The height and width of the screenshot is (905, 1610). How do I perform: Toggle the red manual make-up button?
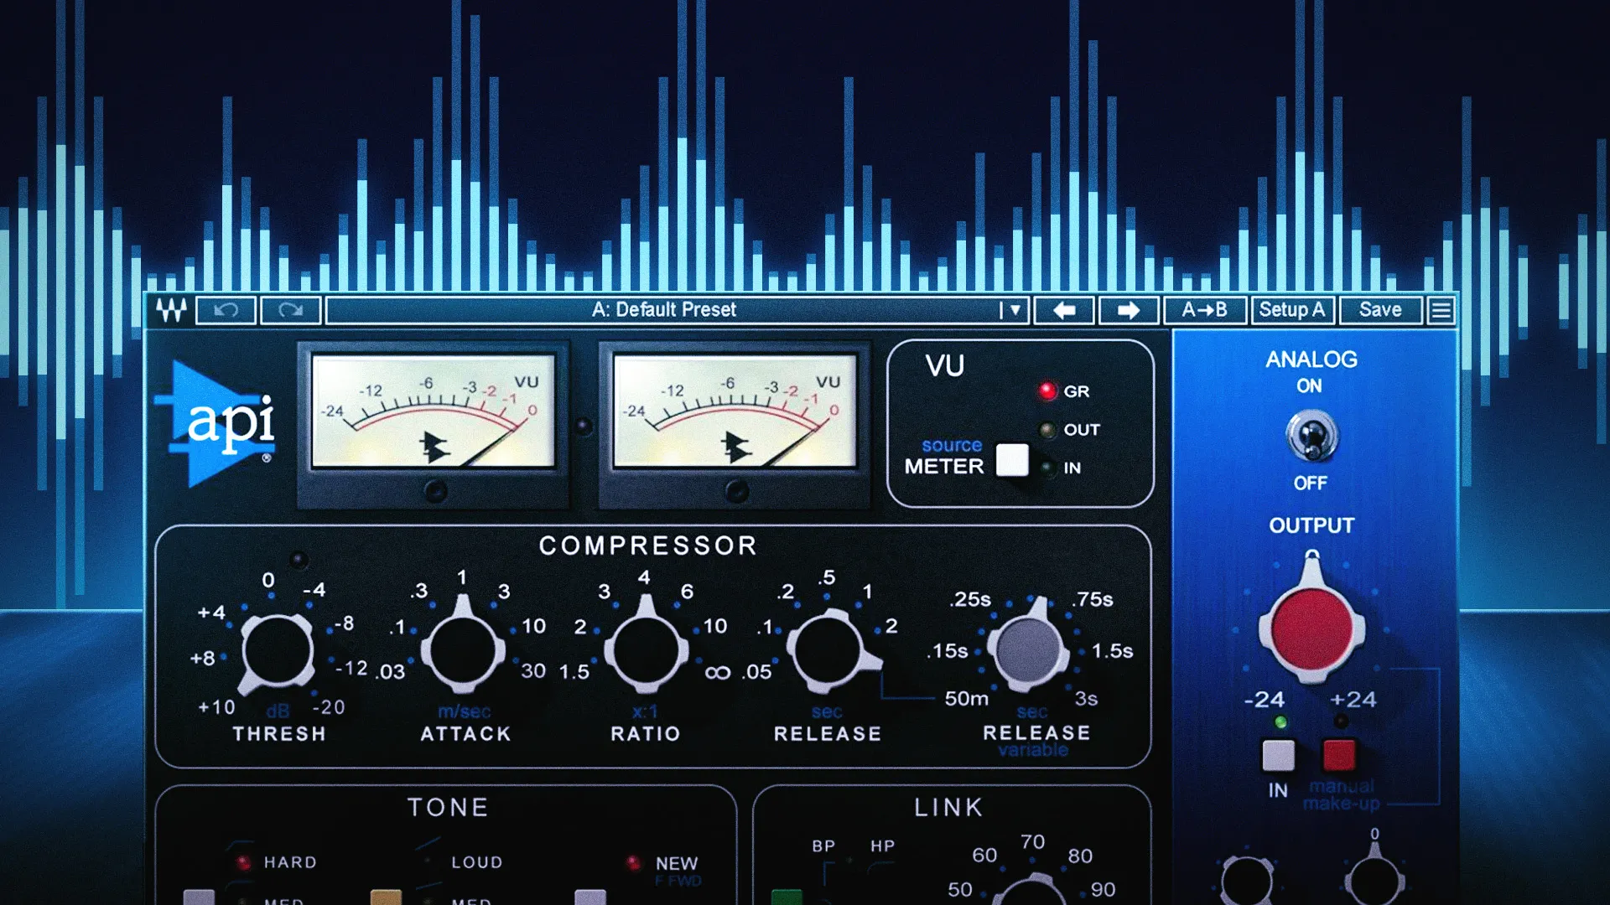coord(1338,755)
